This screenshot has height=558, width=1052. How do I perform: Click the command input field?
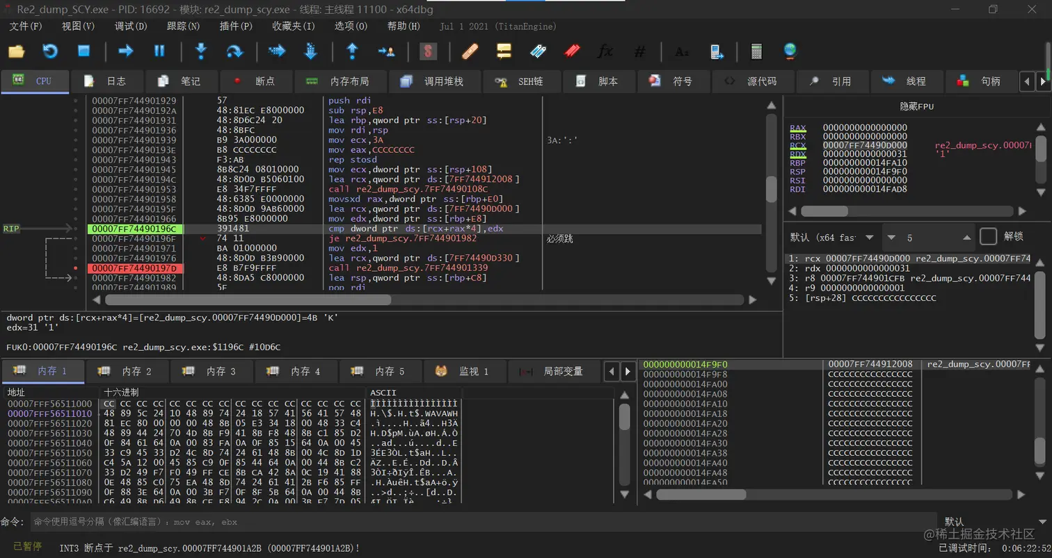[480, 521]
